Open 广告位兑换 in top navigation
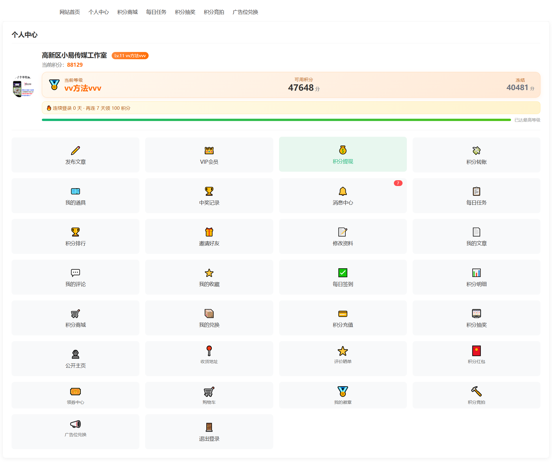Screen dimensions: 552x465 (x=245, y=12)
